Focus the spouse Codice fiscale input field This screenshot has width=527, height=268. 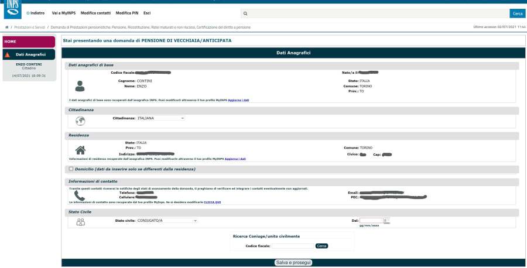[x=292, y=246]
